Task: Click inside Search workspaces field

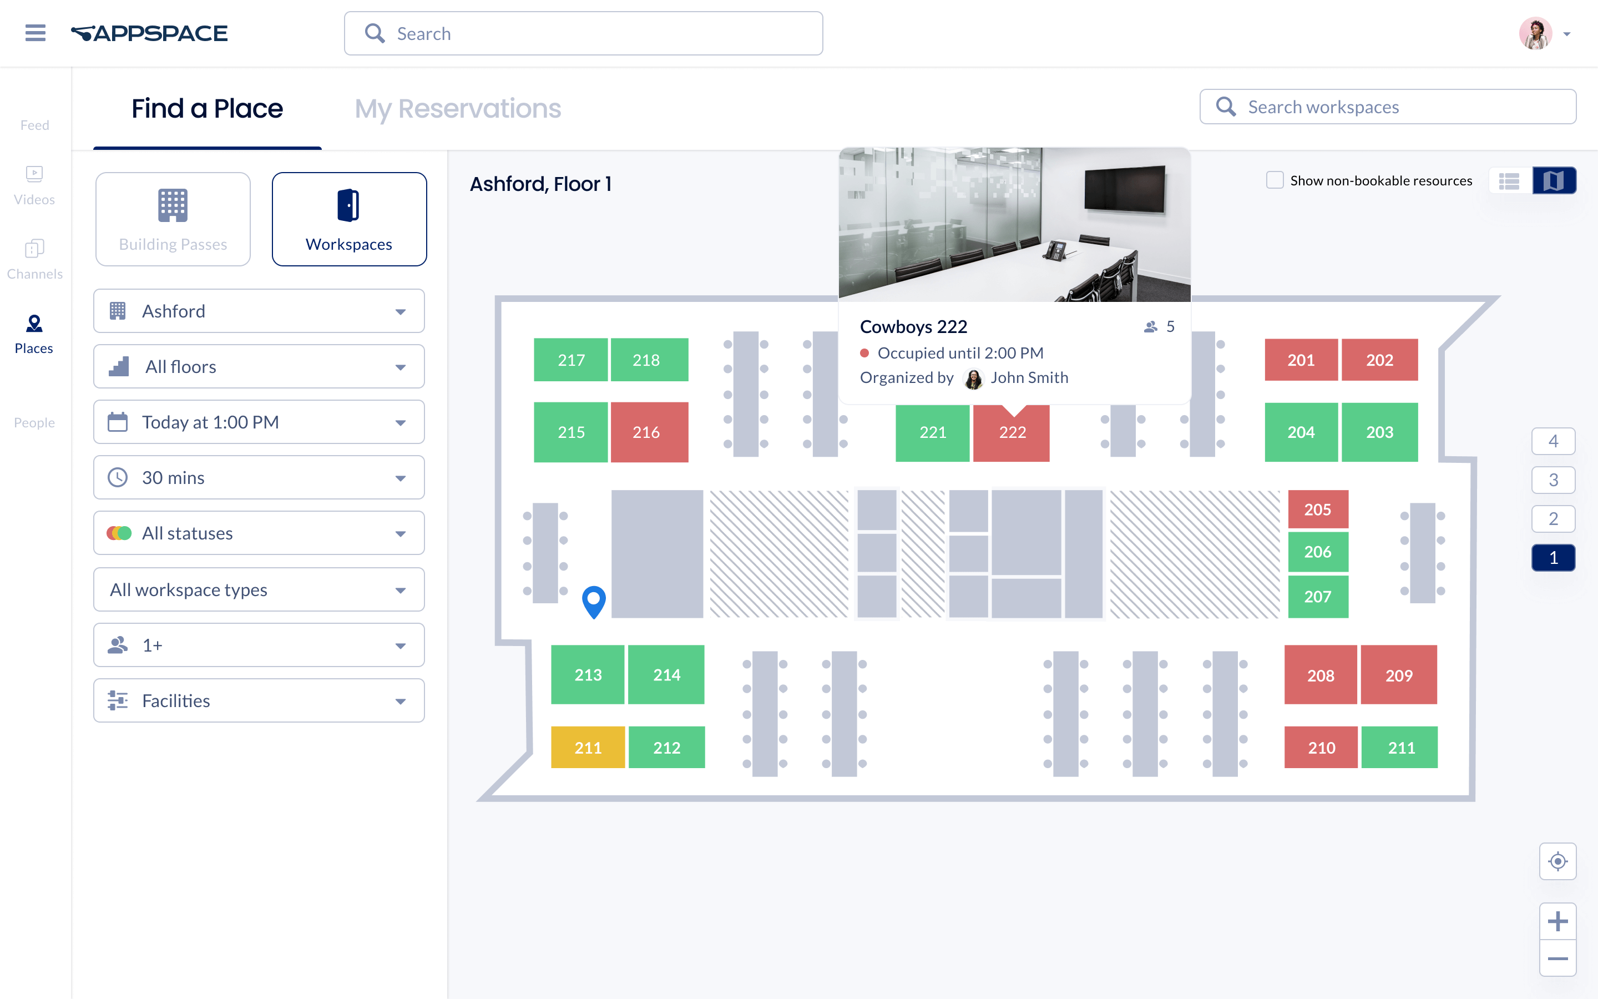Action: point(1387,107)
